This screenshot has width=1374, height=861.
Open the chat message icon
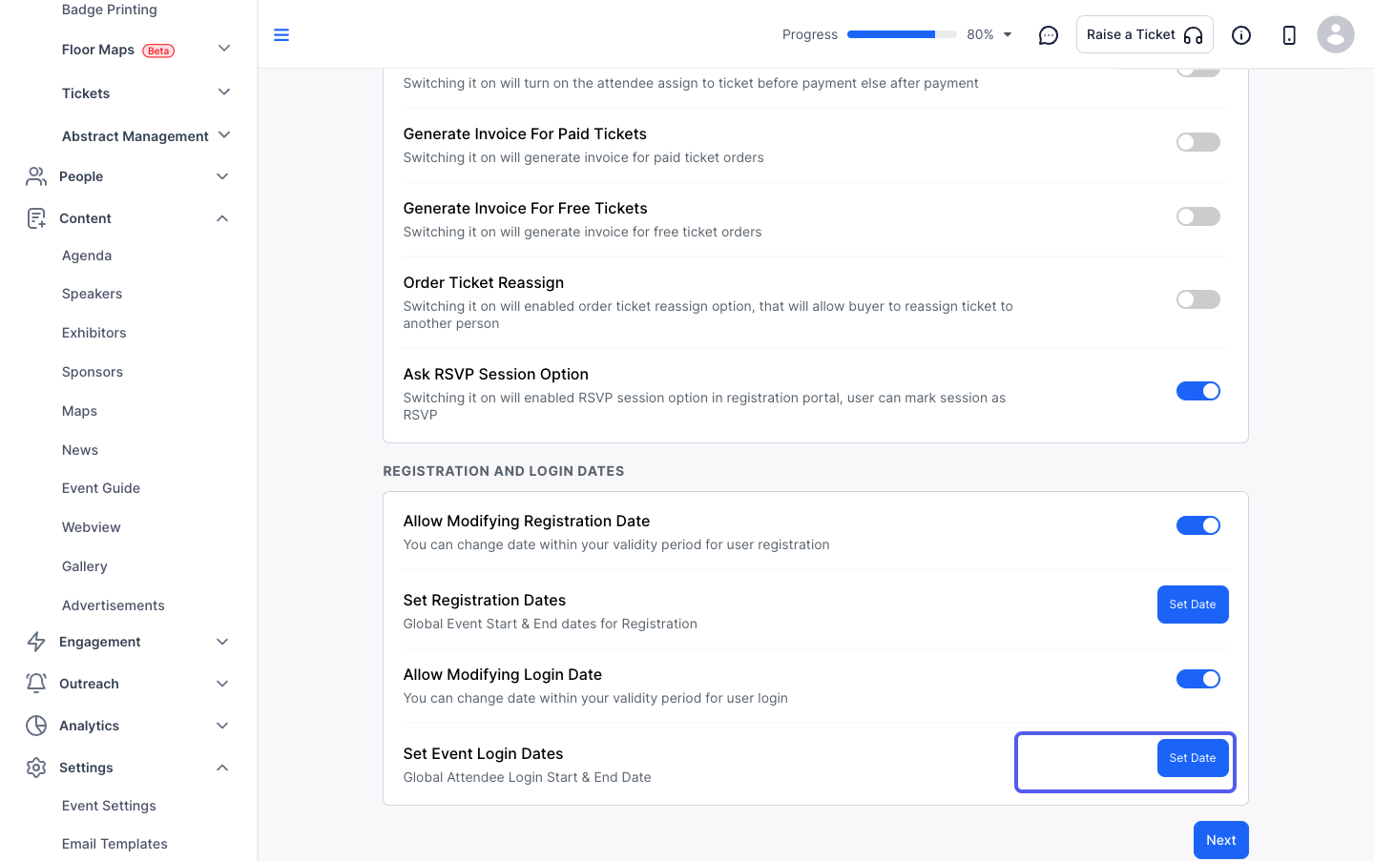(x=1049, y=35)
